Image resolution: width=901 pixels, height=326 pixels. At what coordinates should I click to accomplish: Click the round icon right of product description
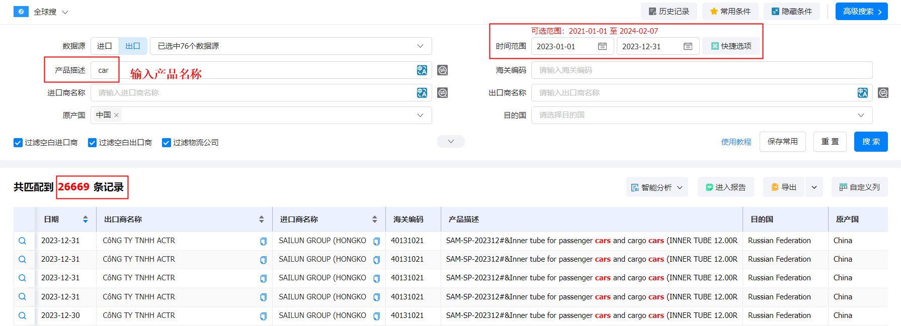coord(442,70)
